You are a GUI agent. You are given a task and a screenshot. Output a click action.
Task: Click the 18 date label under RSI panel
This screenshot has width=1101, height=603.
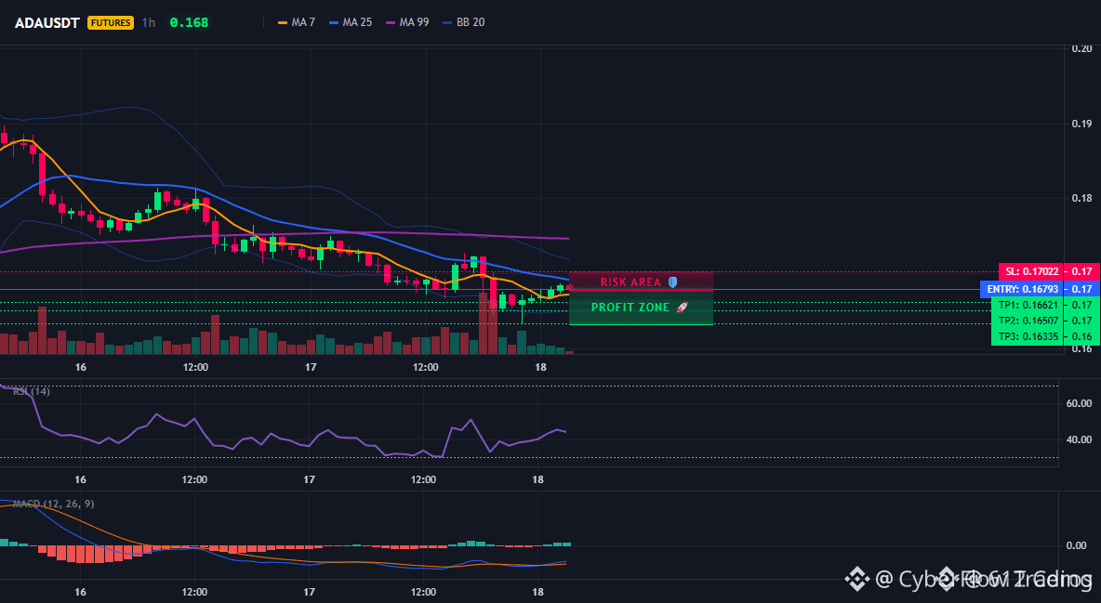pyautogui.click(x=538, y=479)
